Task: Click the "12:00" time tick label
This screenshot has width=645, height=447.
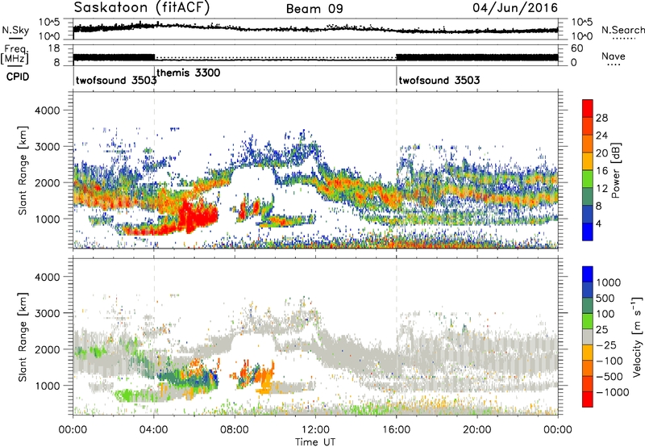Action: point(315,430)
